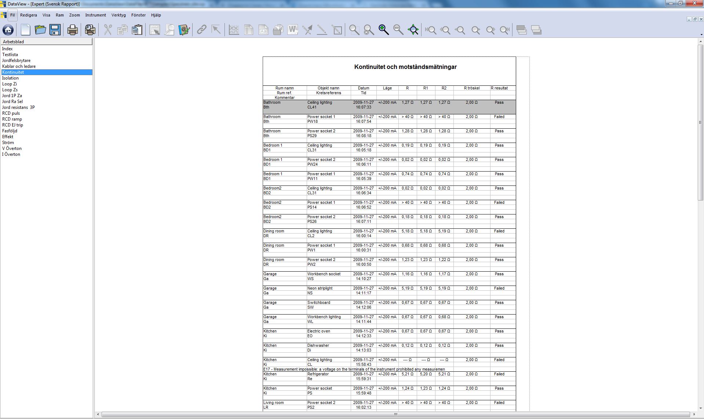Click the Arbetsblad column header

point(47,42)
